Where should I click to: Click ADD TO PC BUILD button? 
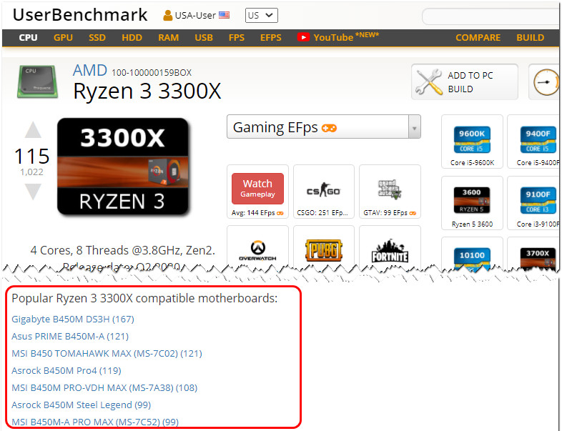pyautogui.click(x=465, y=82)
